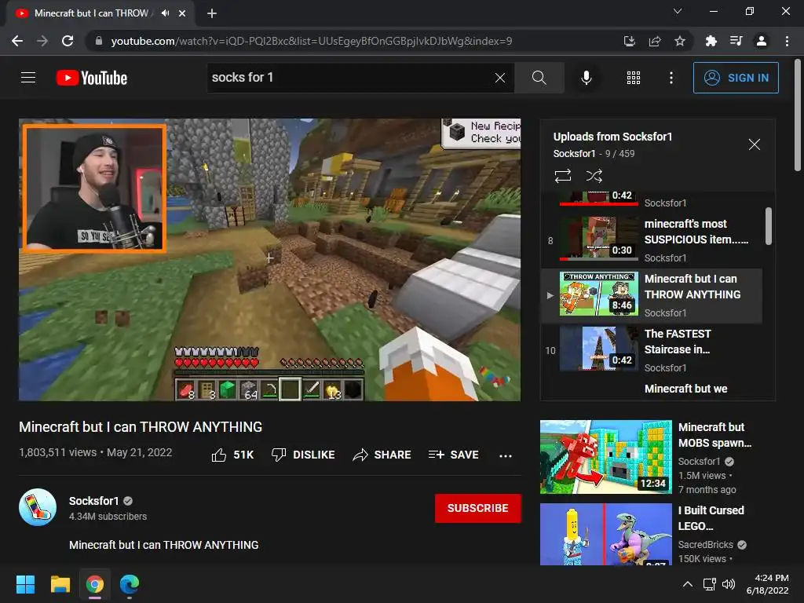Open Socksfor1 channel avatar
804x603 pixels.
(x=38, y=507)
